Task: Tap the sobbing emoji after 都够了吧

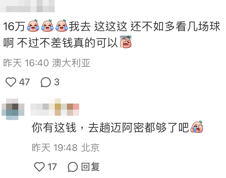Action: coord(197,127)
